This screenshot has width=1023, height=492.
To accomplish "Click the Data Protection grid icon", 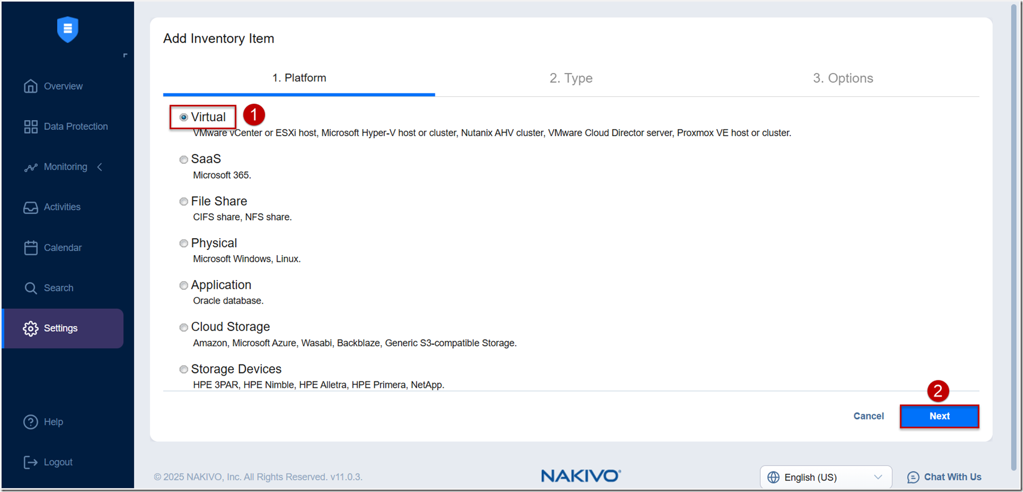I will pyautogui.click(x=31, y=126).
